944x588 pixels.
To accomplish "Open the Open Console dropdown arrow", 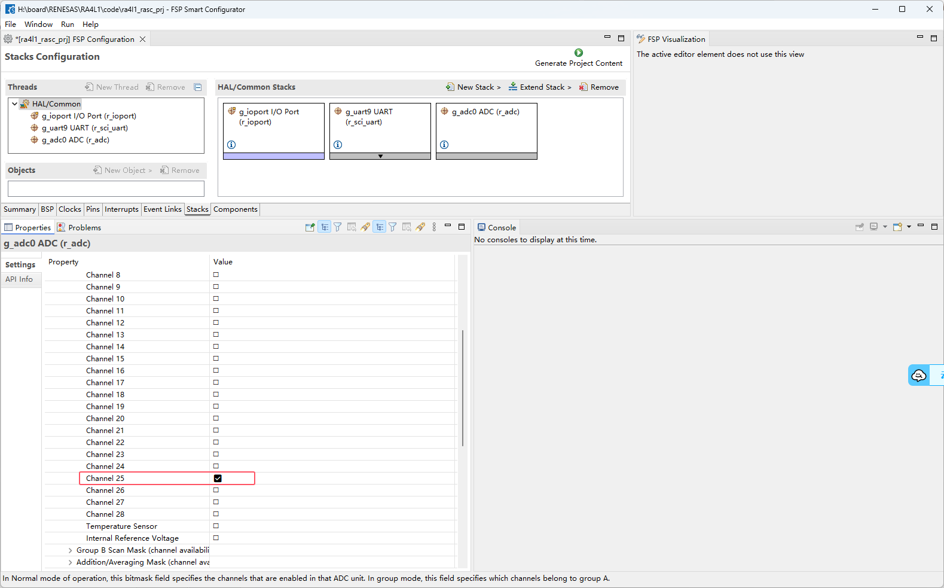I will click(x=909, y=227).
